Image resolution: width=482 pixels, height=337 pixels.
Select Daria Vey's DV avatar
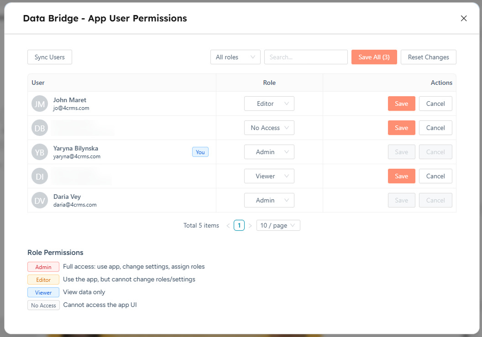coord(39,200)
